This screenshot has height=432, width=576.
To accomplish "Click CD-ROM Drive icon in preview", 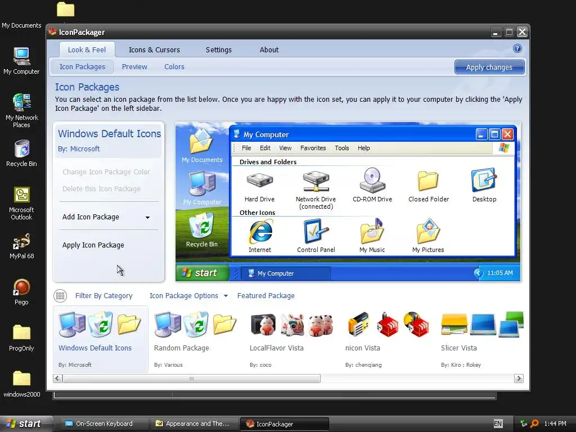I will [x=372, y=180].
